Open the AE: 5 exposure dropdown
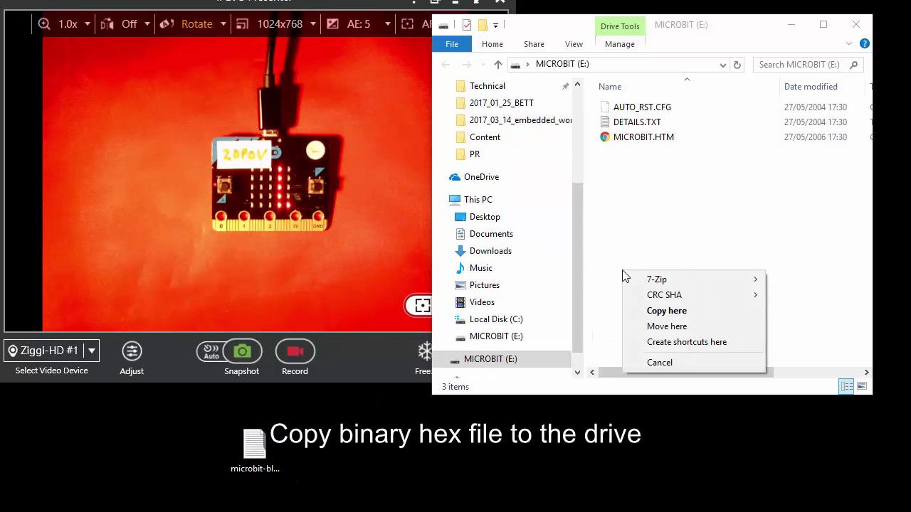The image size is (911, 512). 387,24
